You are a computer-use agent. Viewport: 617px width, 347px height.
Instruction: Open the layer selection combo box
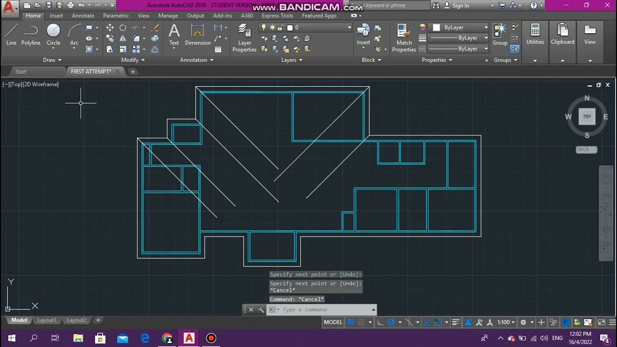pos(306,27)
